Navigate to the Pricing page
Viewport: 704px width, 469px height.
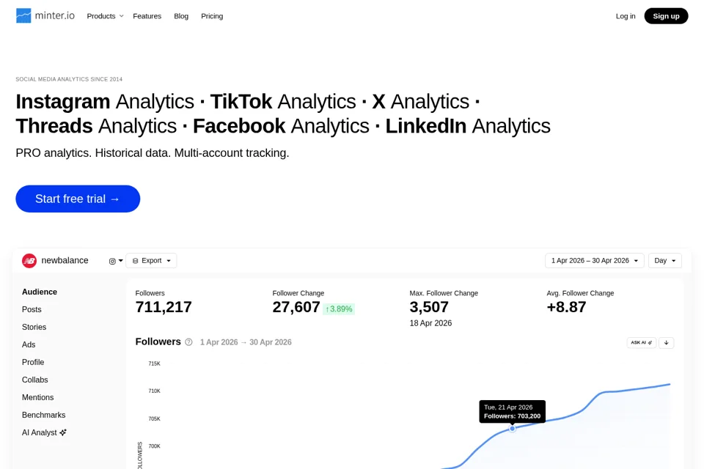(x=212, y=16)
